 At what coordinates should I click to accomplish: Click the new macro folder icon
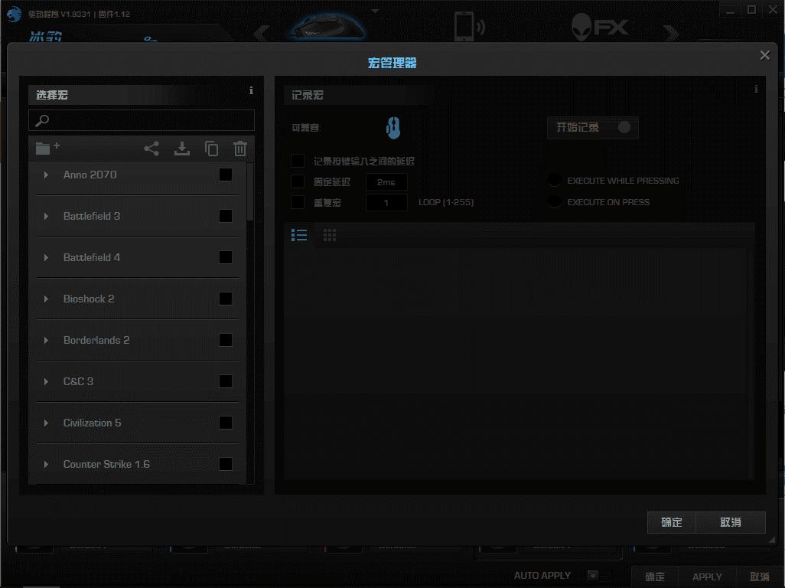click(x=47, y=148)
